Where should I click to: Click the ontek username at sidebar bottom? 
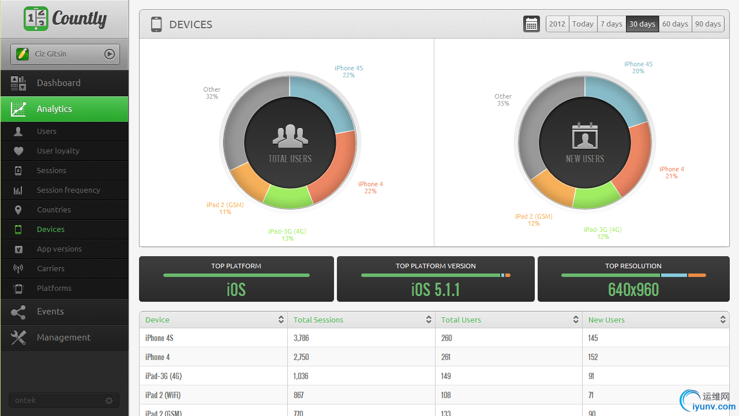25,400
